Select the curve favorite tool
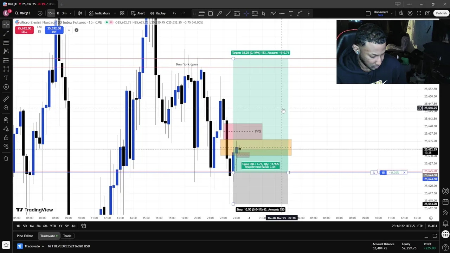 click(300, 13)
